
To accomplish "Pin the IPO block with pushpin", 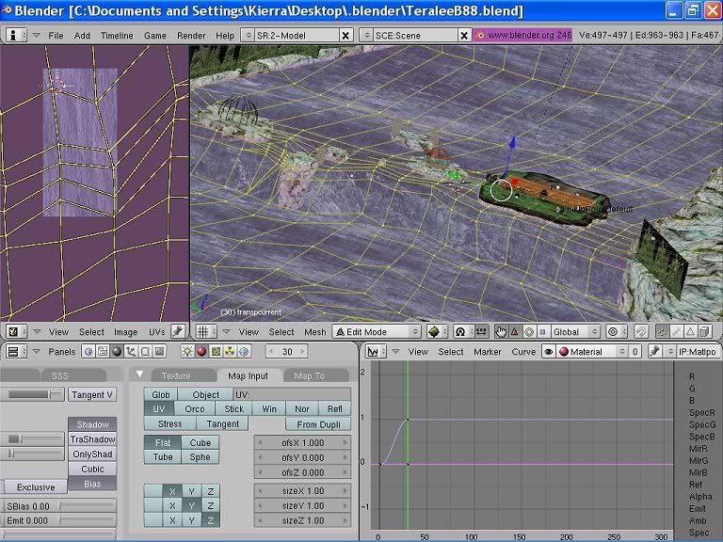I will [655, 352].
